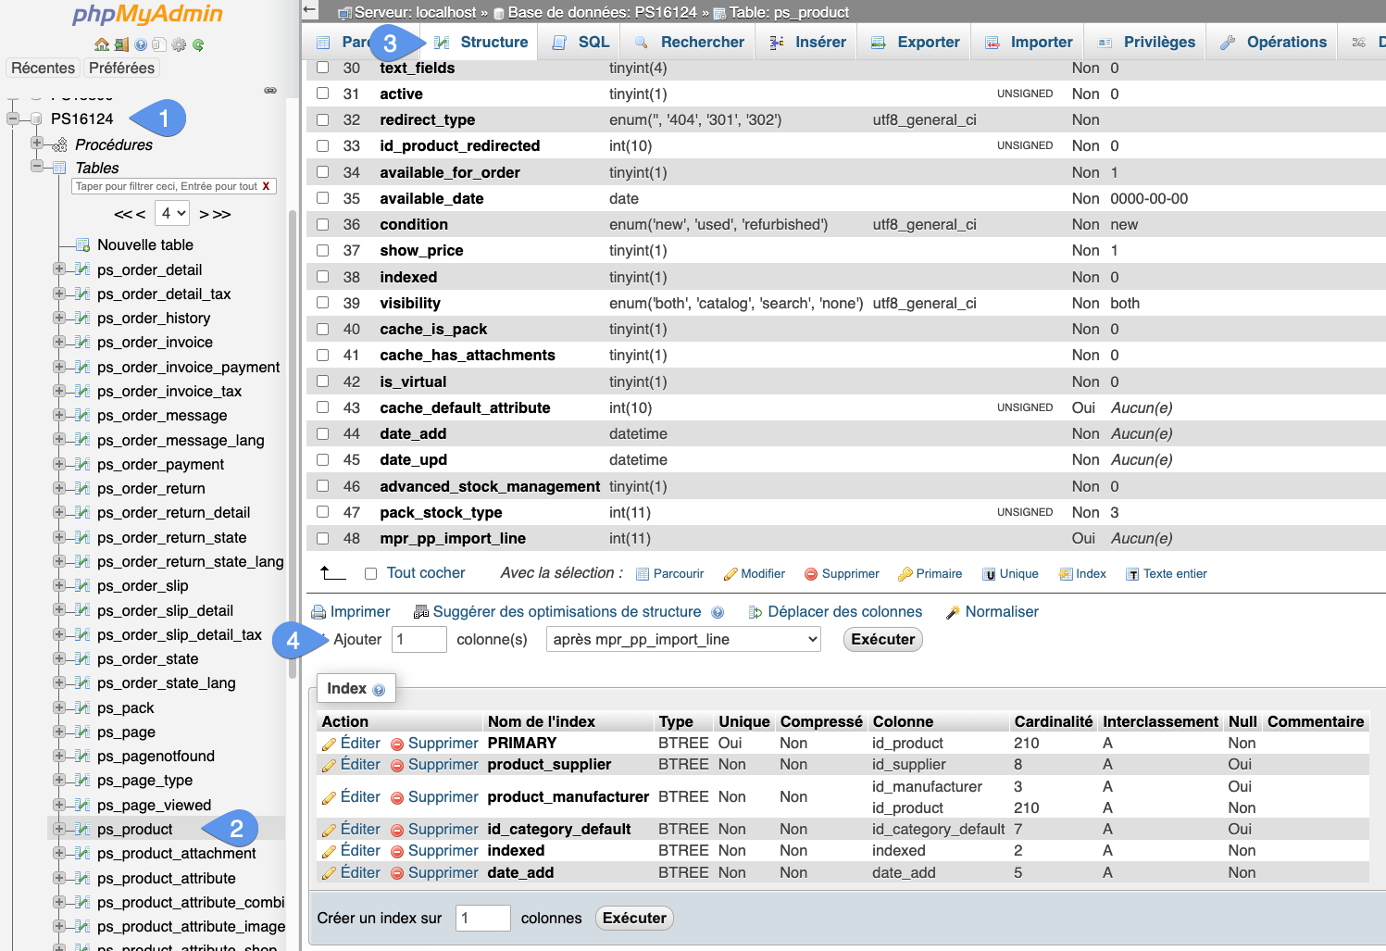Click red delete icon for product_supplier index

pos(397,766)
